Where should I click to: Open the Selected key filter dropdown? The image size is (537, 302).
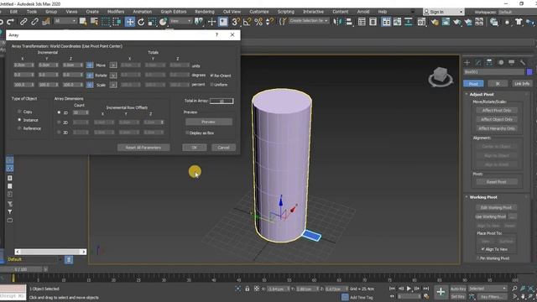487,289
